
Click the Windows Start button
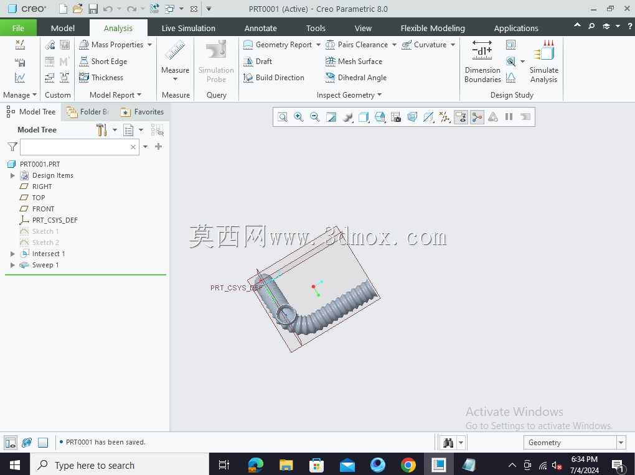click(x=14, y=465)
